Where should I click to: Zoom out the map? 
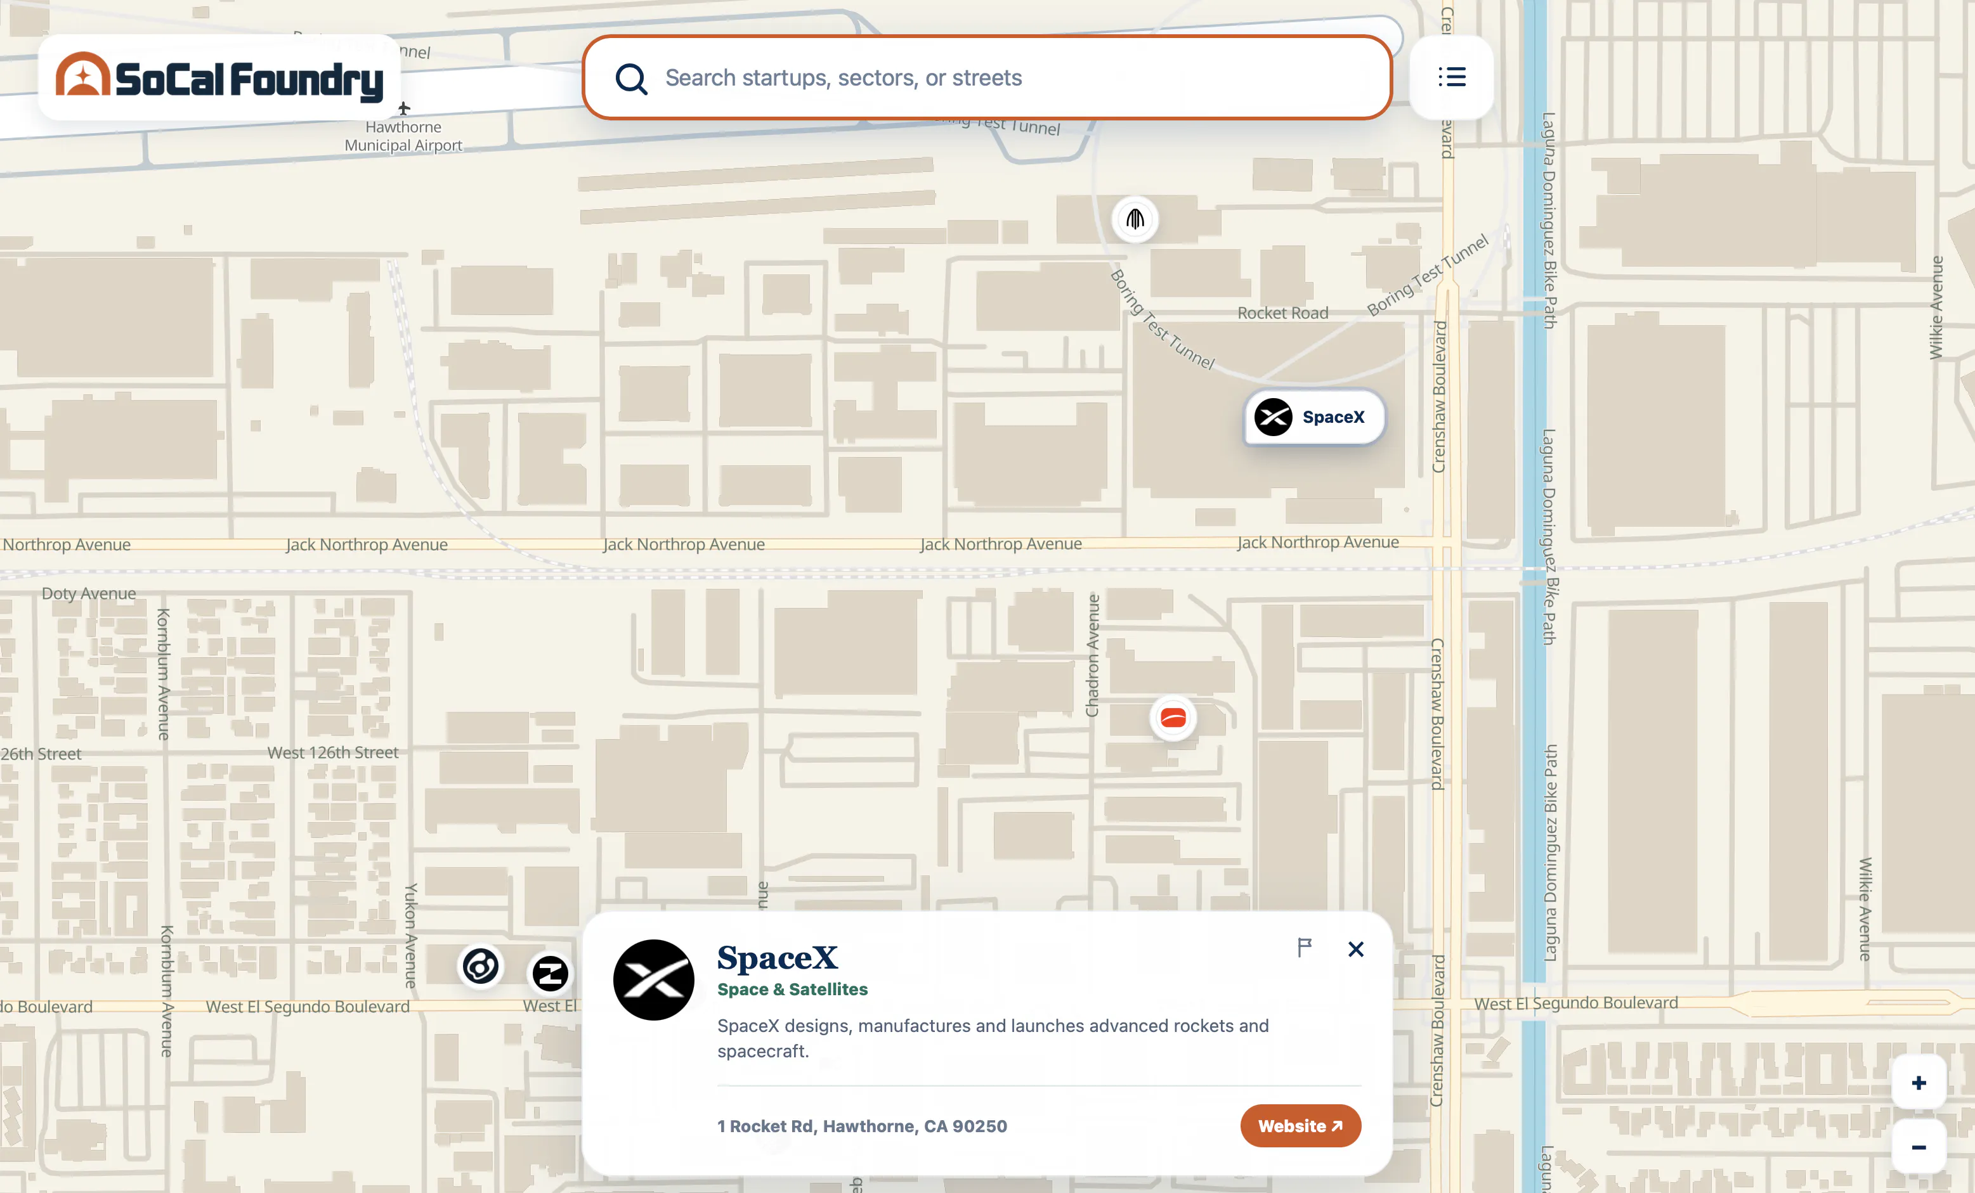1919,1147
